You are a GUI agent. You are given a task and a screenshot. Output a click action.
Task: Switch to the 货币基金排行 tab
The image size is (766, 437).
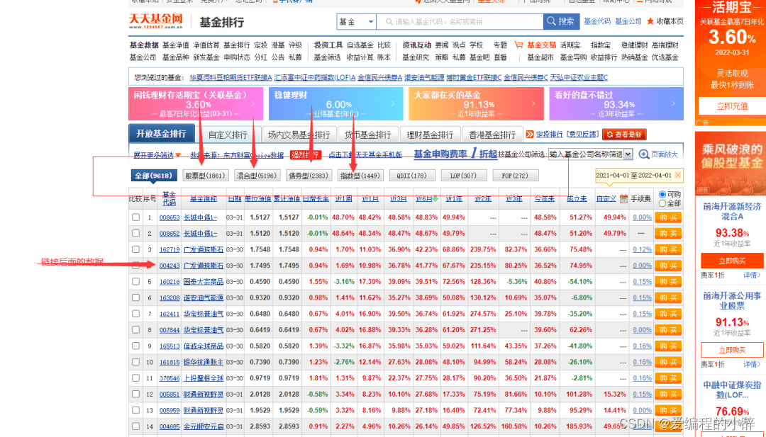tap(363, 134)
